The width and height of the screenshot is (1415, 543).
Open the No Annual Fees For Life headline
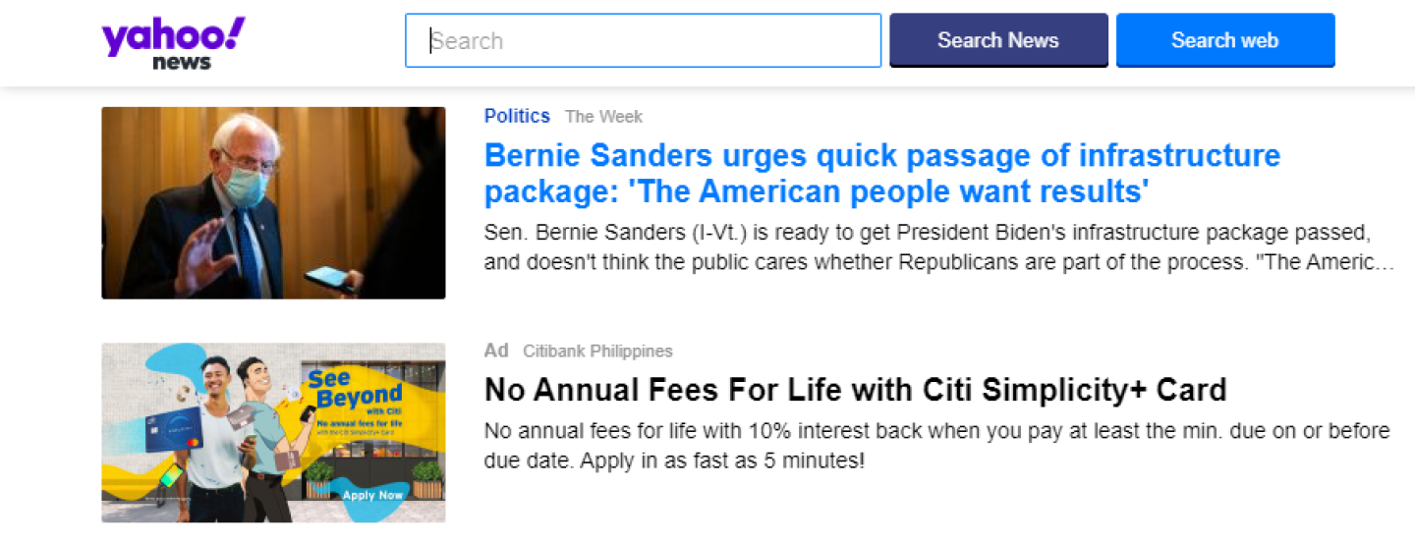point(855,390)
